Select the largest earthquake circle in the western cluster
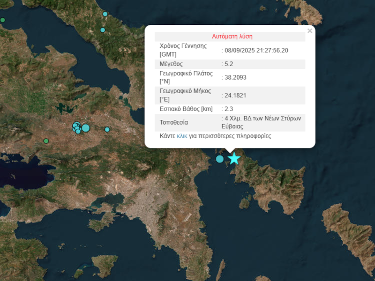The height and width of the screenshot is (281, 375). point(85,128)
